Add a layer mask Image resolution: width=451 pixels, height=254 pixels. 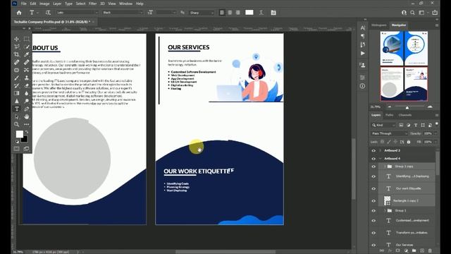(x=397, y=251)
